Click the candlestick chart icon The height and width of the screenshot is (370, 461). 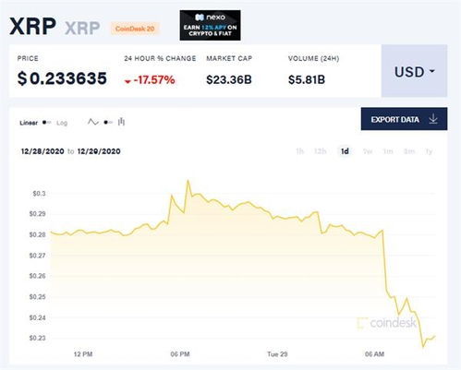click(121, 122)
